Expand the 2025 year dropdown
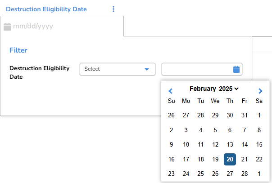This screenshot has width=272, height=183. [x=229, y=89]
